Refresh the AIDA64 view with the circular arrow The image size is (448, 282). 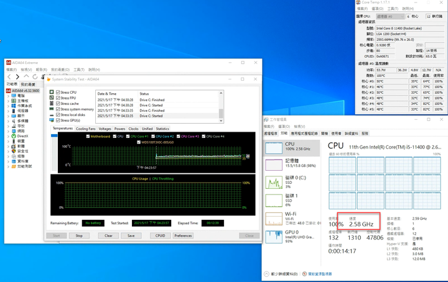click(35, 76)
